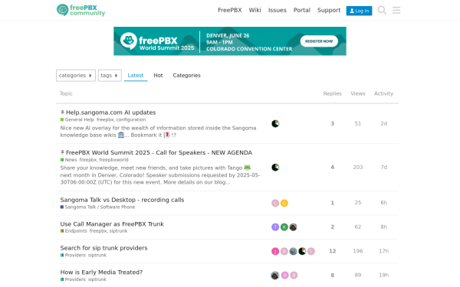Click the FreePBX community logo
The height and width of the screenshot is (287, 460).
80,10
